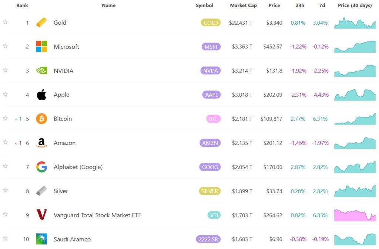Sort by the Rank column header

coord(22,6)
